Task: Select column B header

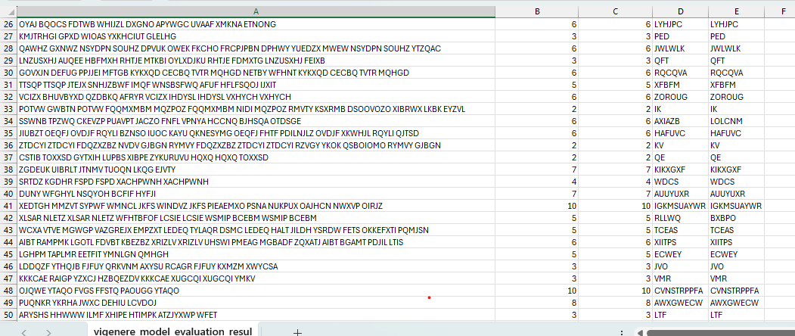Action: [x=537, y=11]
